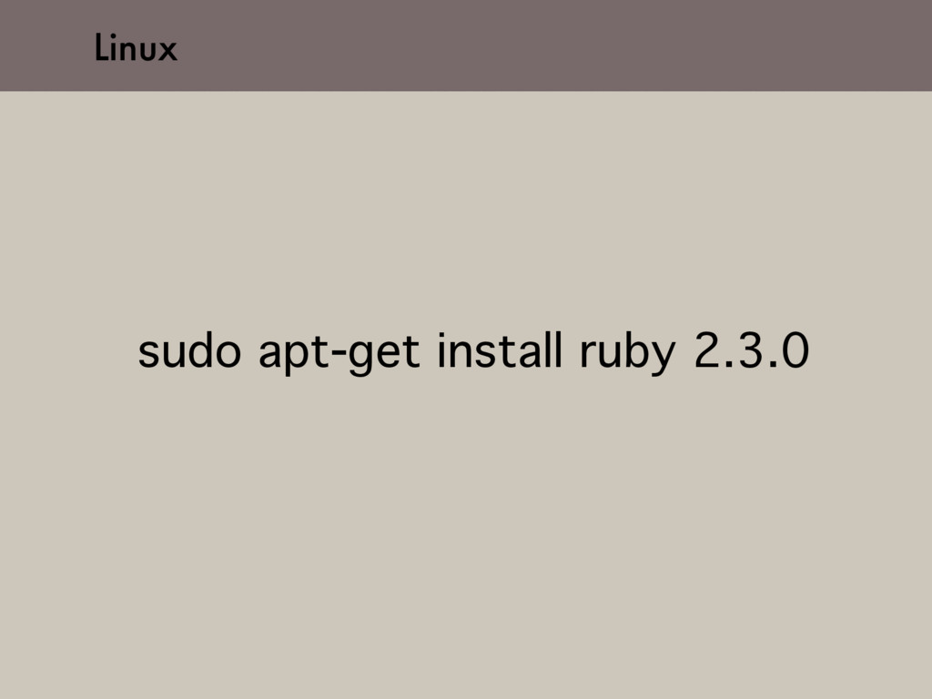Select the version number 2.3.0
This screenshot has width=932, height=699.
751,350
